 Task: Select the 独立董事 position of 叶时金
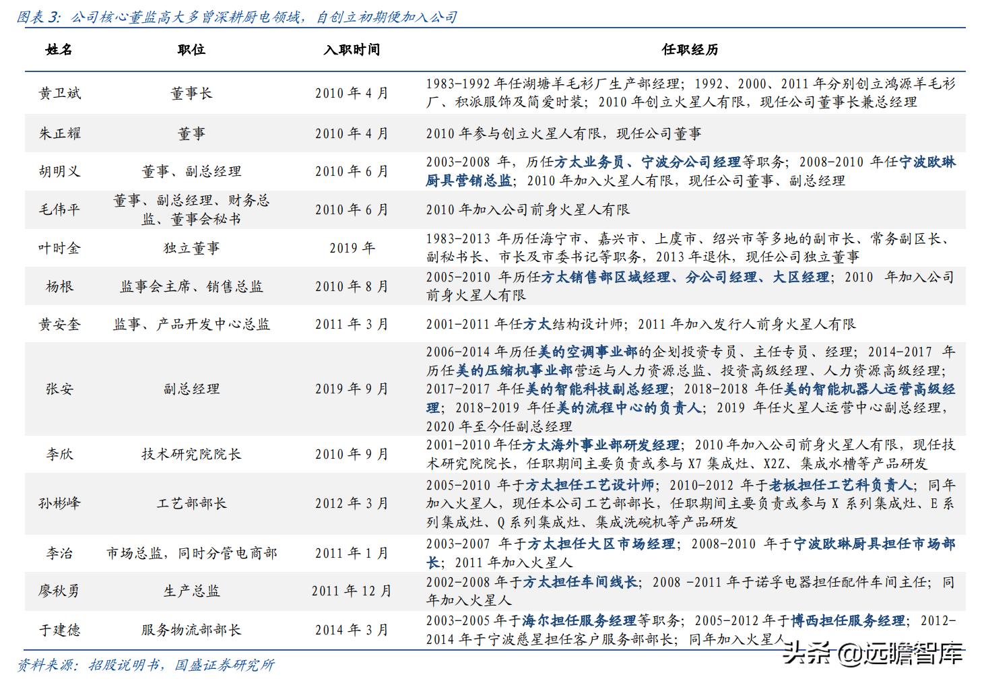click(190, 248)
